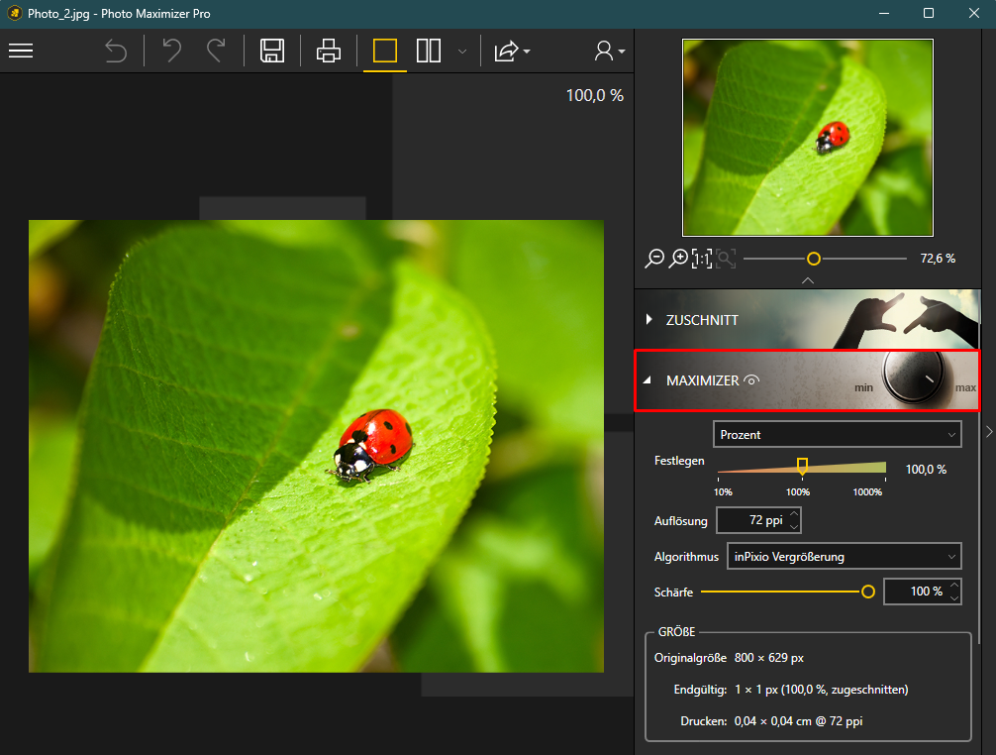
Task: Undo the last action
Action: 171,51
